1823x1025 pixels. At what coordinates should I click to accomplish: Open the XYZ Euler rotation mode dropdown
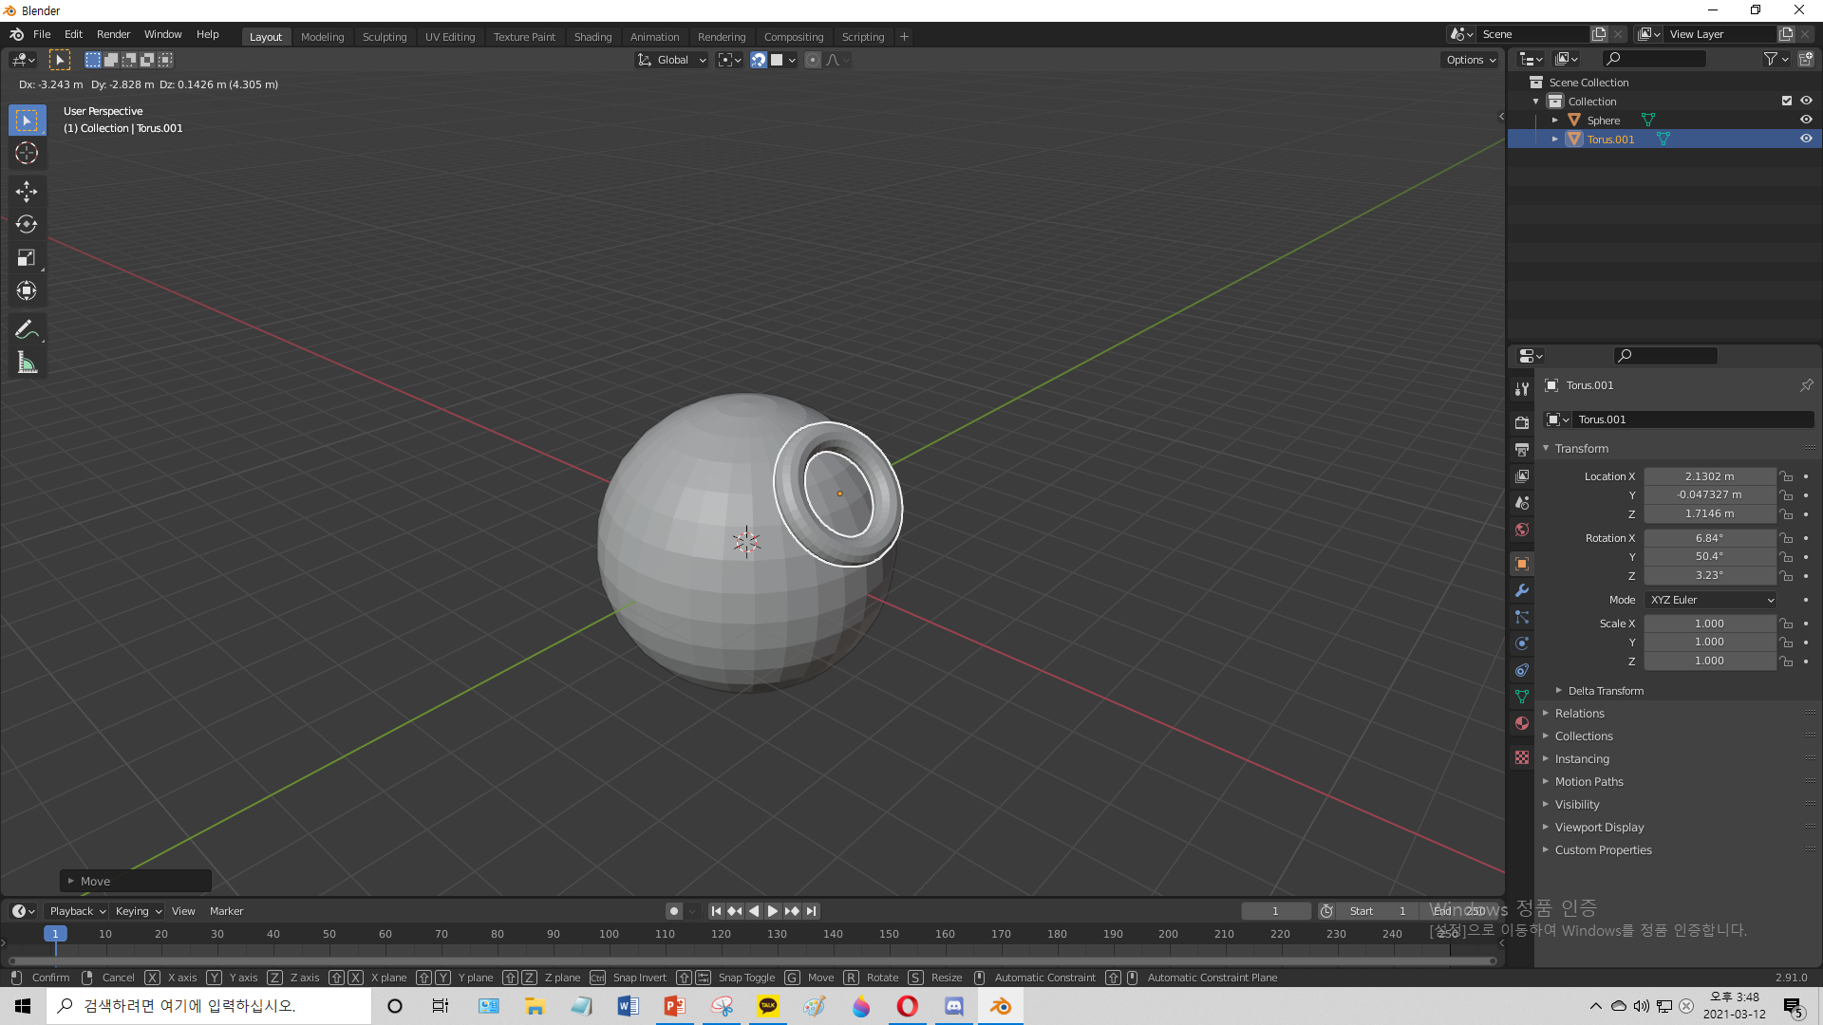point(1710,600)
